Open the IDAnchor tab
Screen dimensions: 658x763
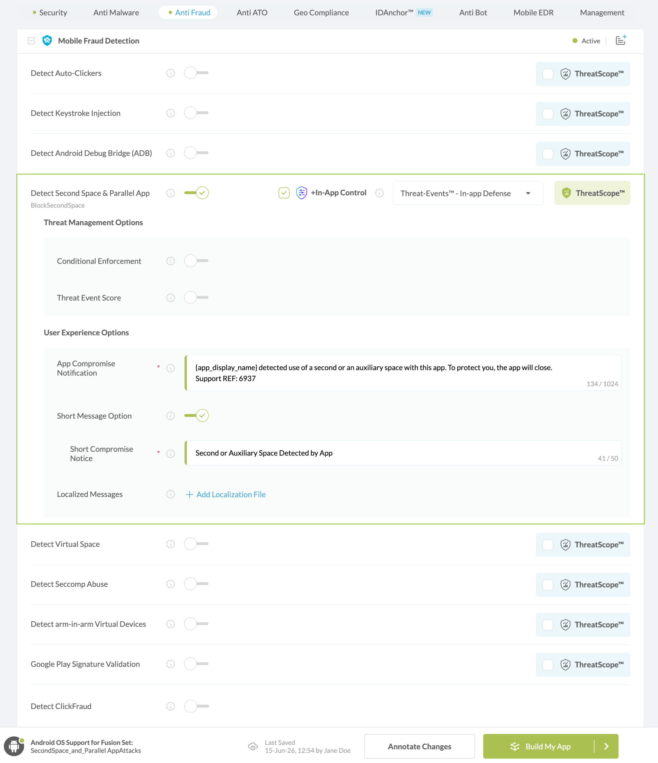(x=404, y=13)
